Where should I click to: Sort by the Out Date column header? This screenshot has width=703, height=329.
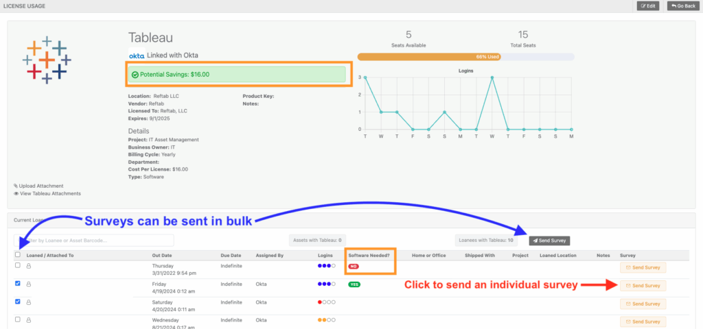(163, 255)
